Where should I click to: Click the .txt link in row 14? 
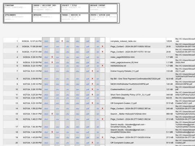97,109
